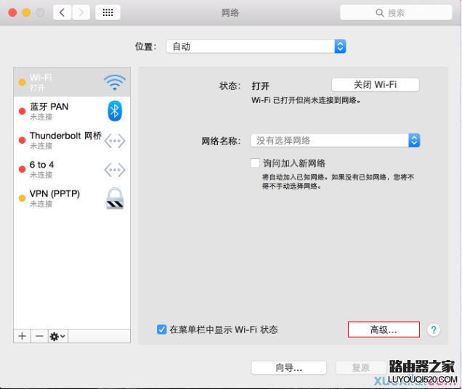Go forward with the right arrow toolbar button

(81, 12)
